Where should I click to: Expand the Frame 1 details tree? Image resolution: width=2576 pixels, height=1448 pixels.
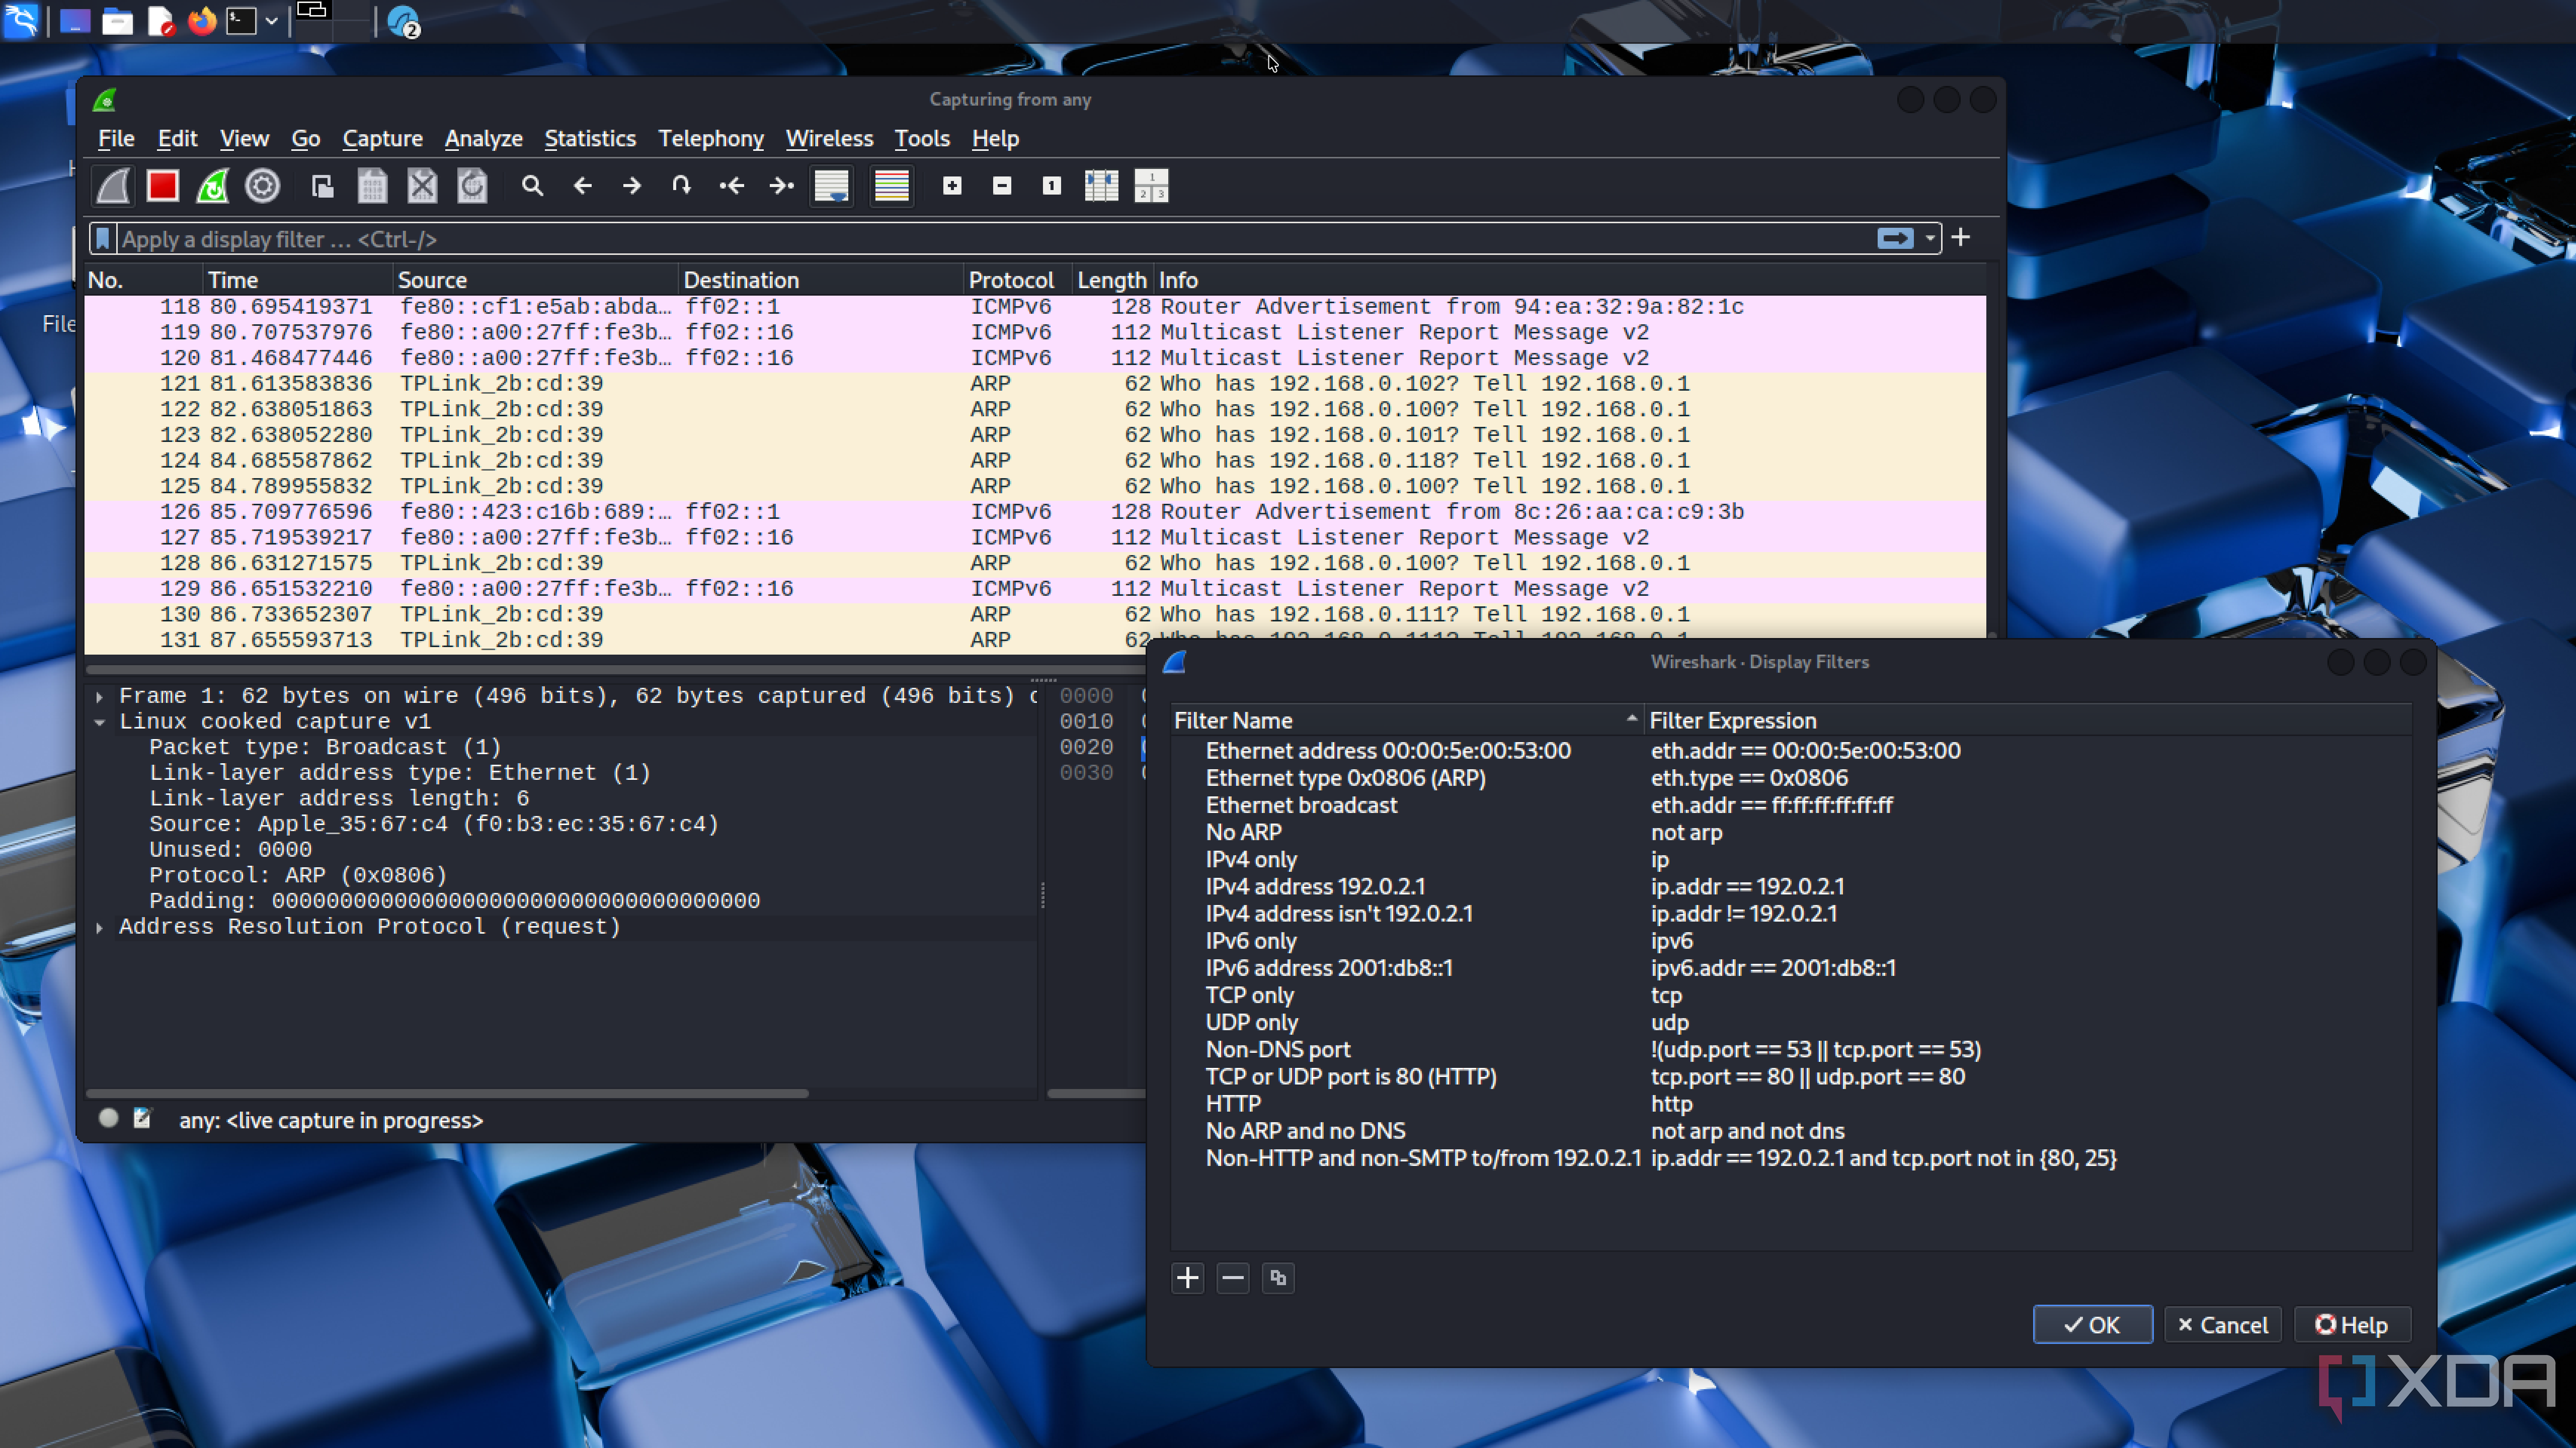(99, 696)
